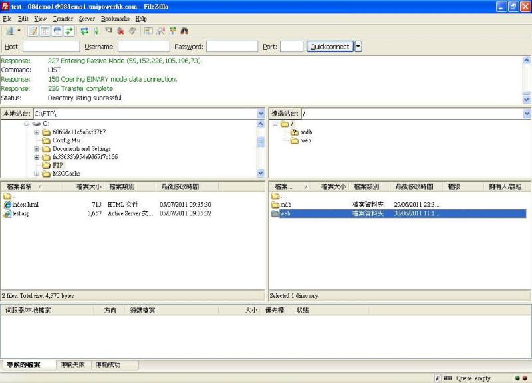The image size is (532, 383).
Task: Select test.asp in local file list
Action: coord(21,213)
